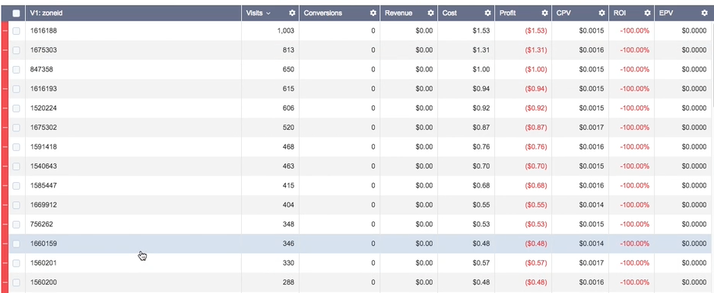
Task: Click the cost value $1.53
Action: click(x=481, y=31)
